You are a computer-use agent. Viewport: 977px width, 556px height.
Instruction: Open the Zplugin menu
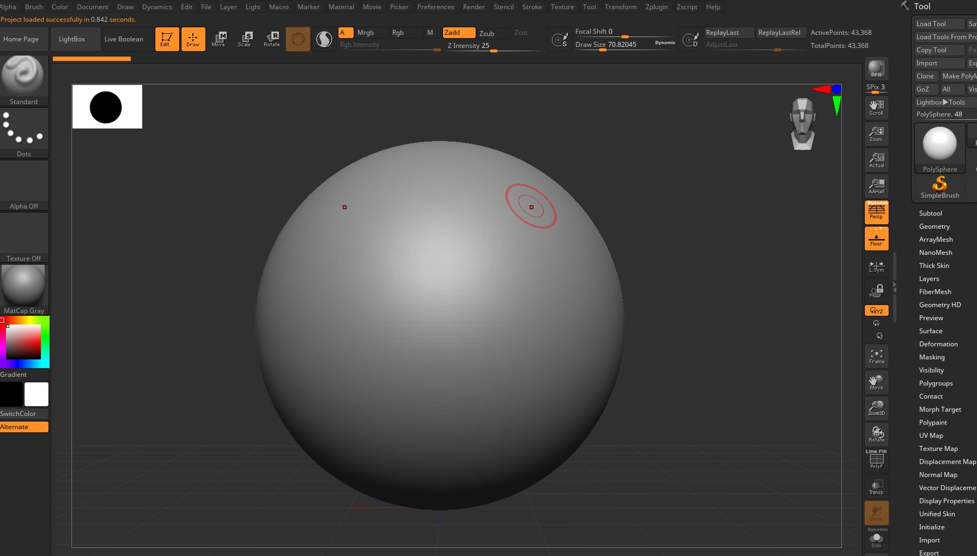click(656, 7)
